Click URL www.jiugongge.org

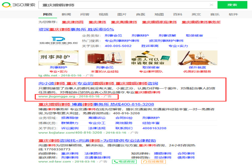pyautogui.click(x=57, y=97)
